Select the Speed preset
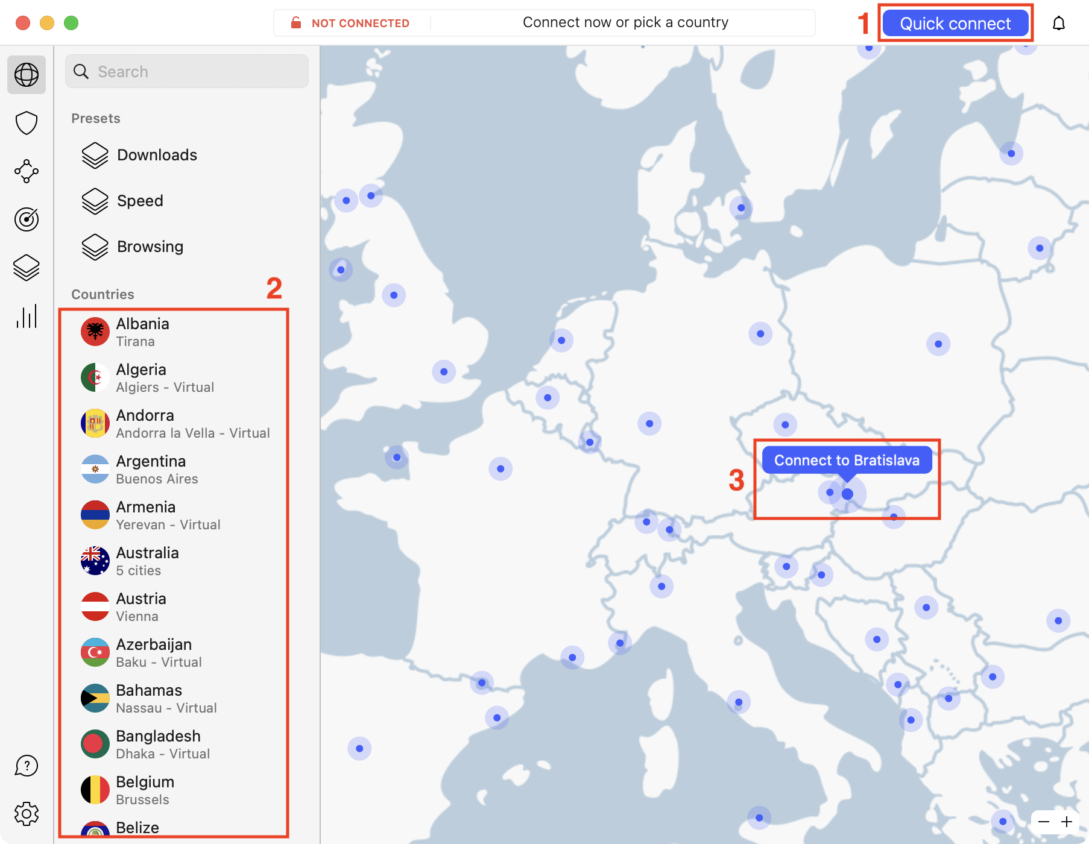 (140, 201)
